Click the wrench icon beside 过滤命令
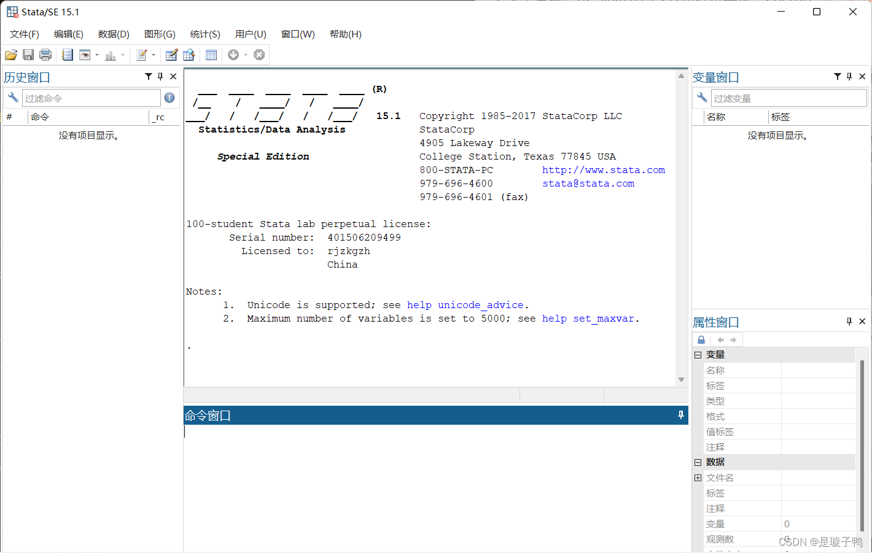Screen dimensions: 872x553 13,98
